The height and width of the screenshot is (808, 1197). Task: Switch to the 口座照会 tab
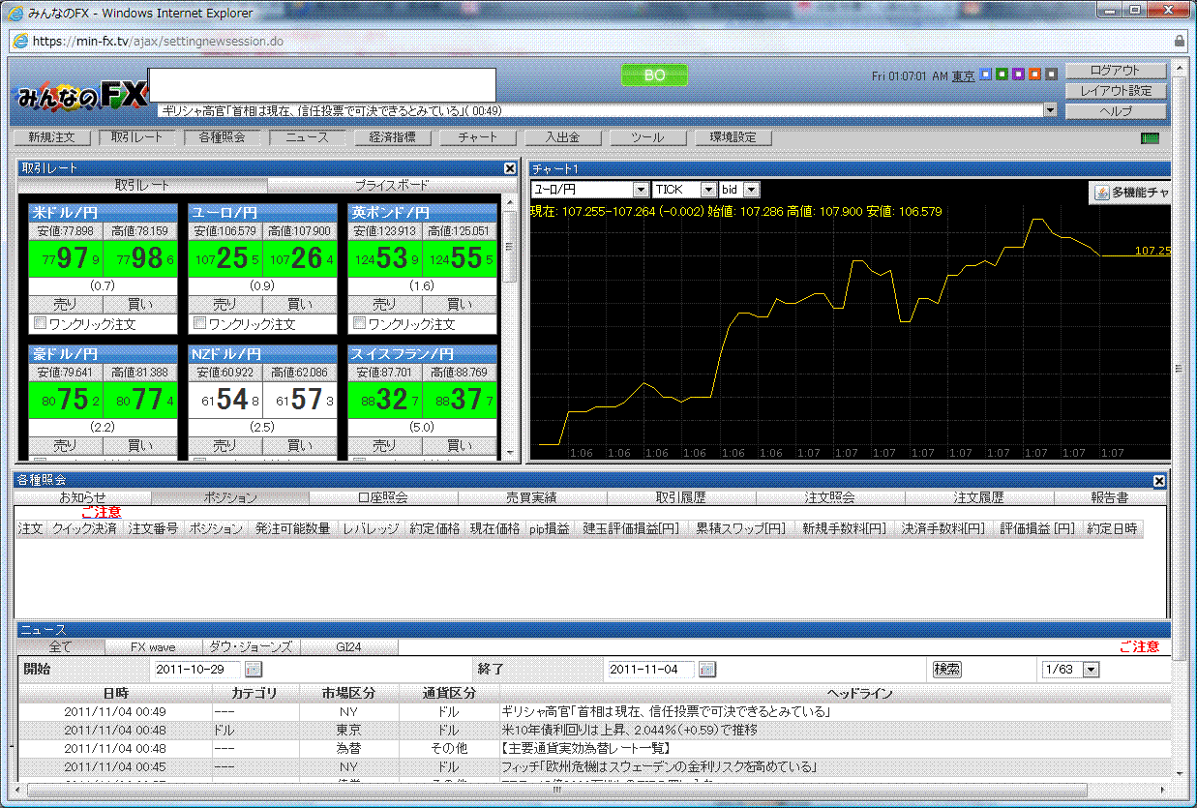(382, 497)
